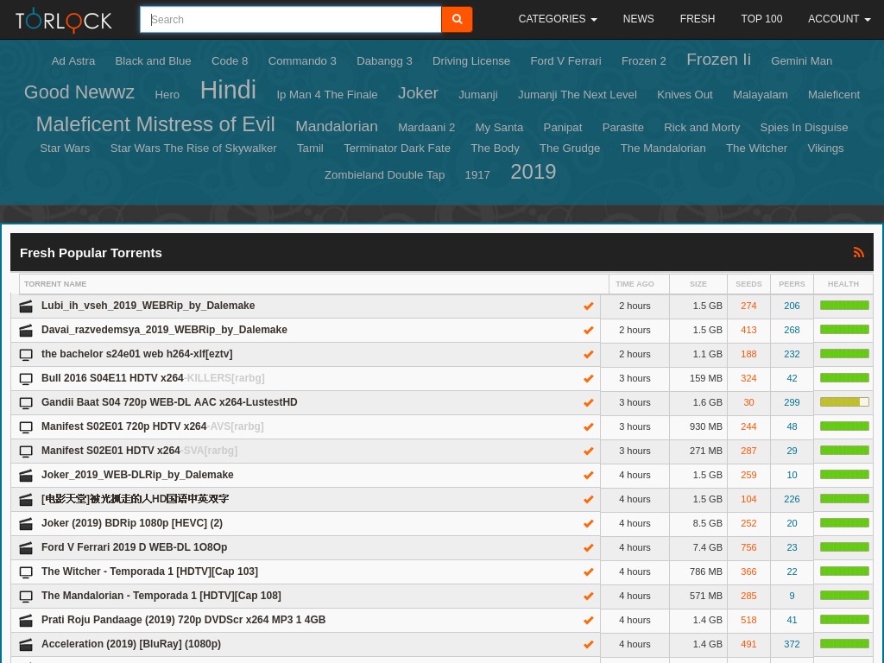Open the Frozen Ii tag
The width and height of the screenshot is (884, 663).
coord(718,60)
